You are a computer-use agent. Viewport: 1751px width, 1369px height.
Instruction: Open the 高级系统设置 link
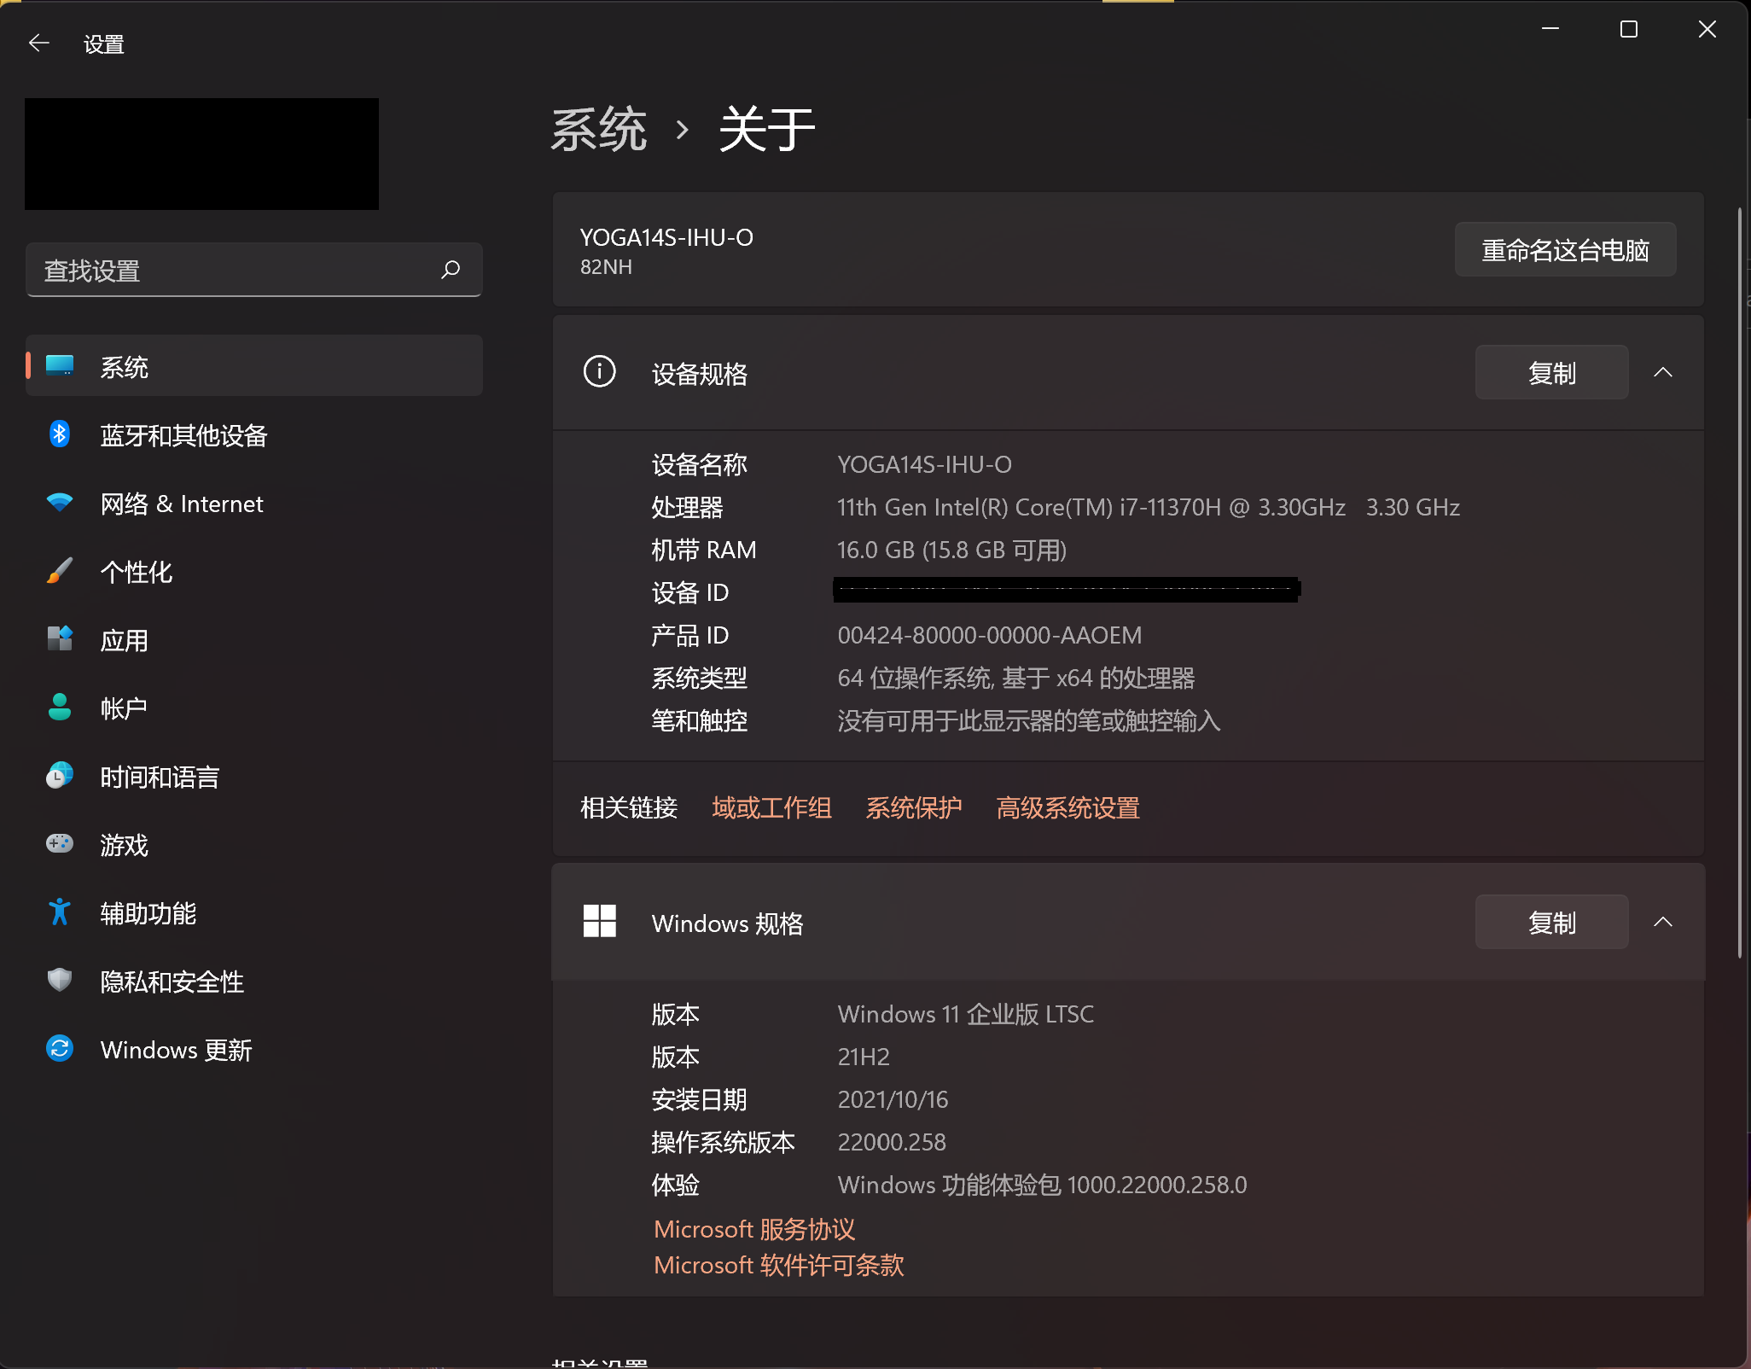[1067, 807]
